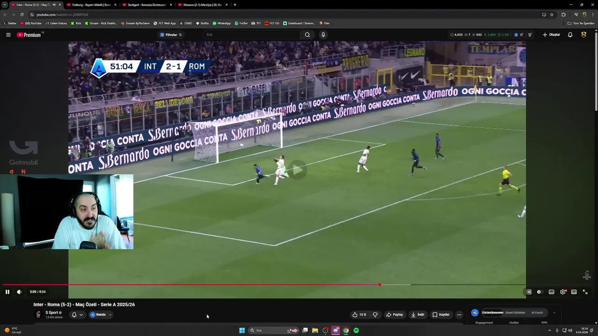Open Spotify from taskbar
This screenshot has width=598, height=336.
[x=356, y=330]
